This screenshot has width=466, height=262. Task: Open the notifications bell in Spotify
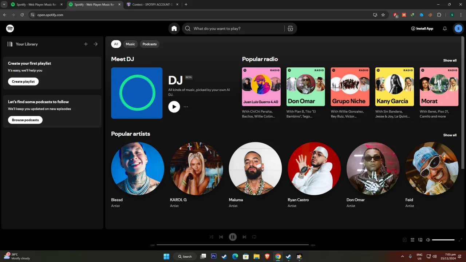(445, 28)
